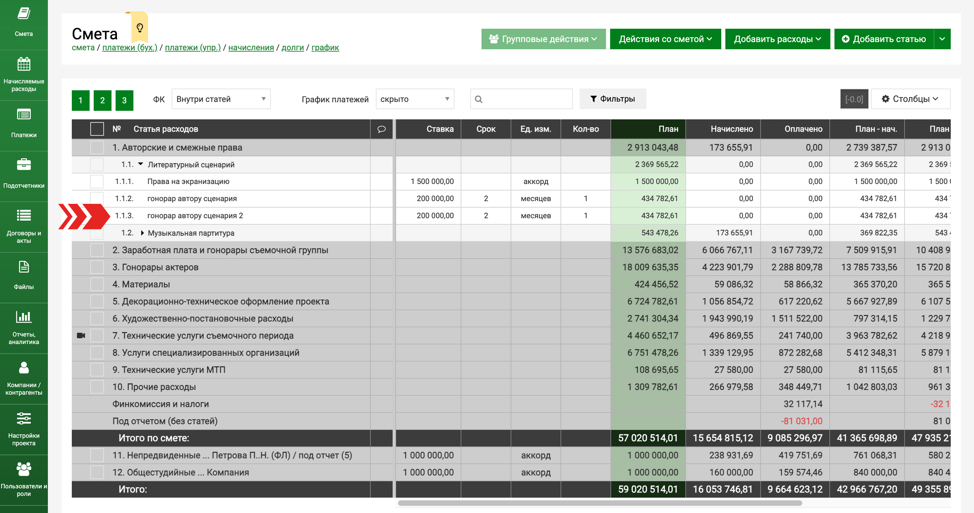Click the Начислено column header
This screenshot has width=974, height=513.
[723, 129]
